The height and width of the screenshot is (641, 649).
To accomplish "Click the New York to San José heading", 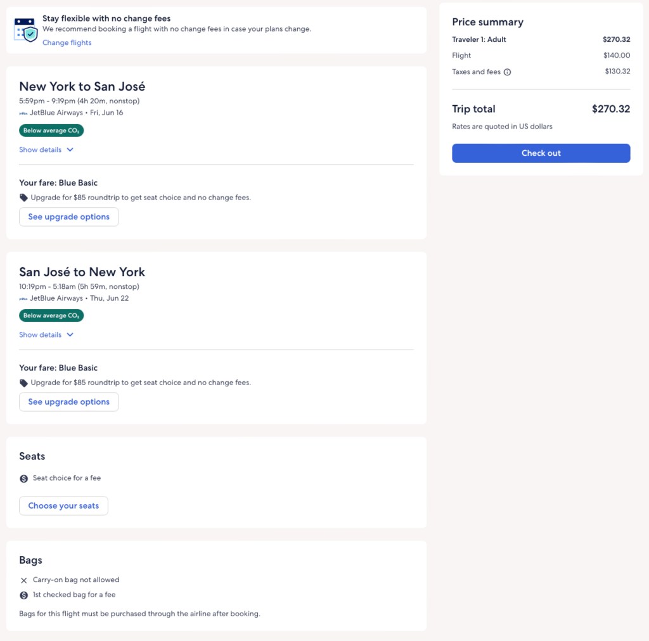I will [x=82, y=87].
